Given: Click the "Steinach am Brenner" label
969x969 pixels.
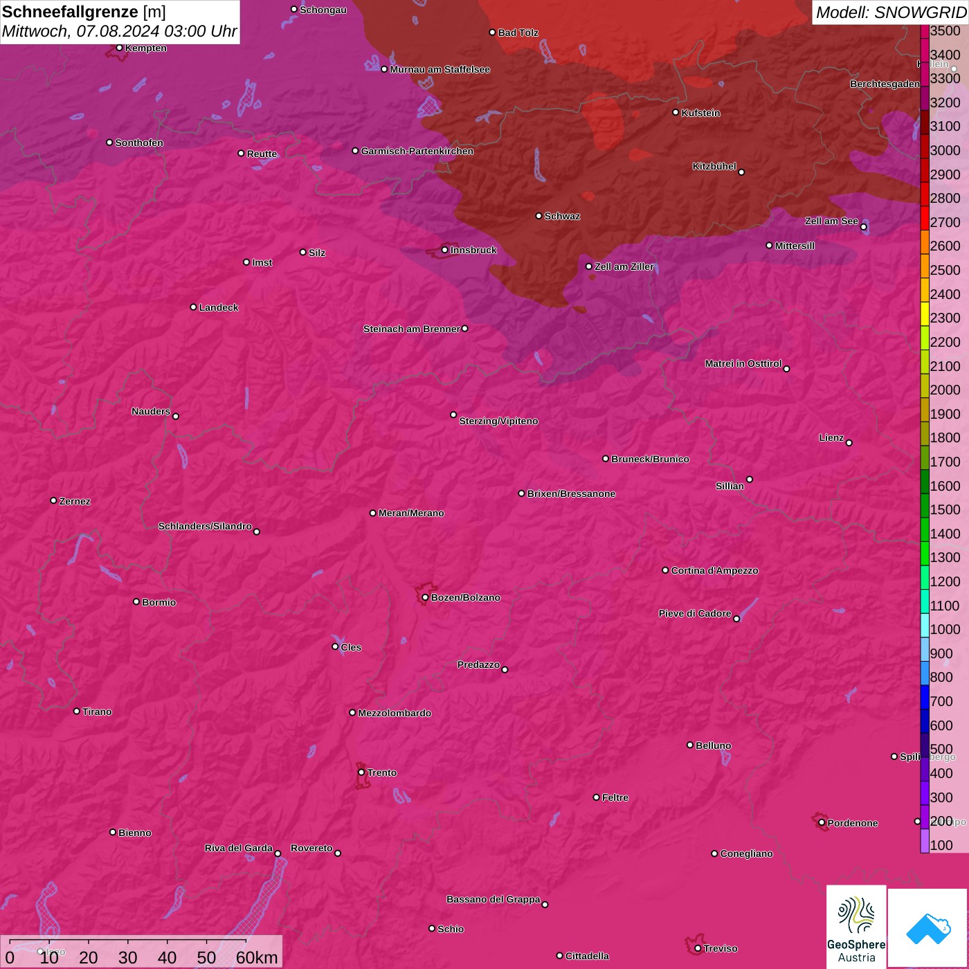Looking at the screenshot, I should coord(412,329).
